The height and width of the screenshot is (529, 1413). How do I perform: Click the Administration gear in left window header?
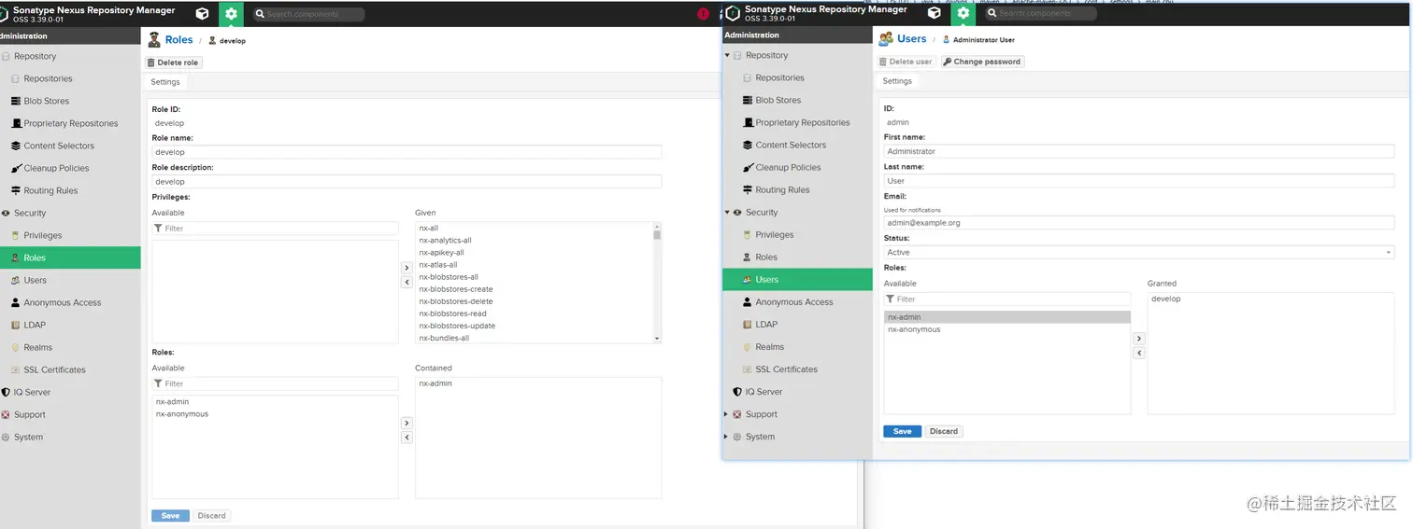coord(231,14)
